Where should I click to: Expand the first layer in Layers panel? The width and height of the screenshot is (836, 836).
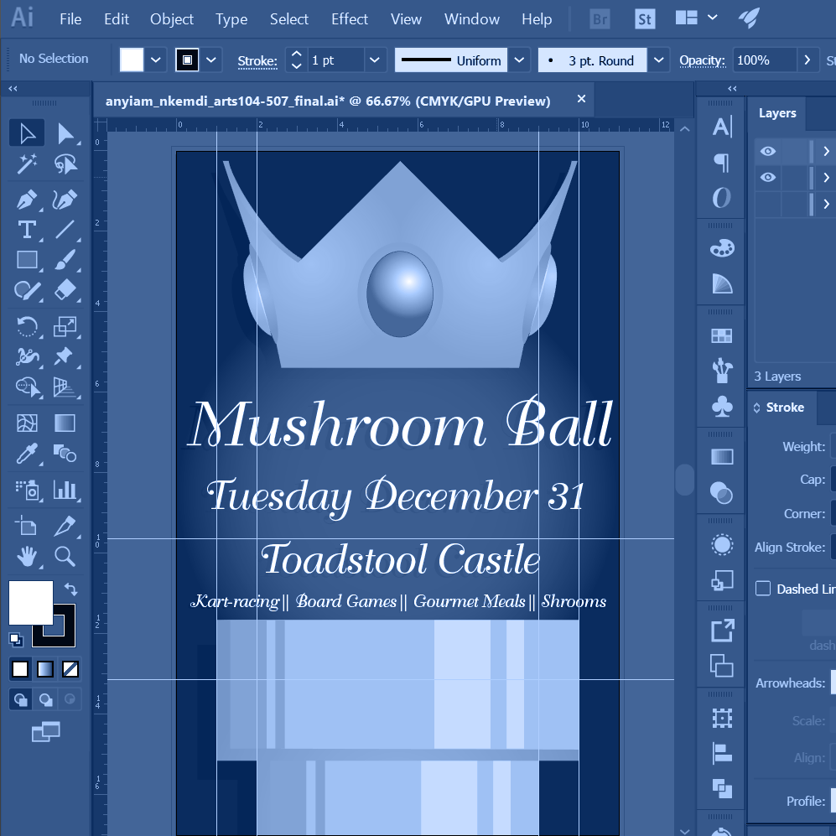[x=826, y=152]
